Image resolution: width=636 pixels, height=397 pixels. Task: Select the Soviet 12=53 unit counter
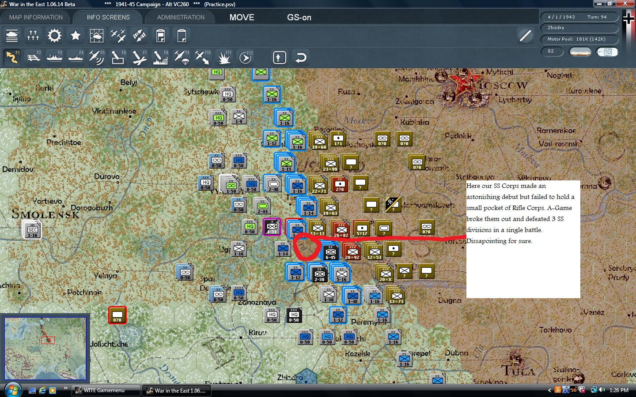pos(374,251)
